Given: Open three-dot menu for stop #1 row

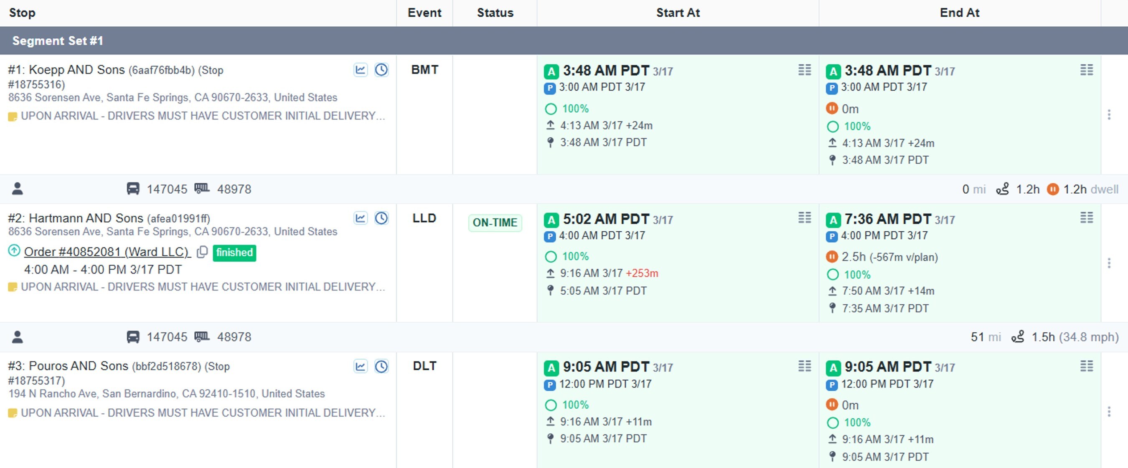Looking at the screenshot, I should 1109,114.
